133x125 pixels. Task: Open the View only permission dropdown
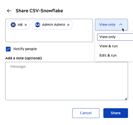click(111, 25)
